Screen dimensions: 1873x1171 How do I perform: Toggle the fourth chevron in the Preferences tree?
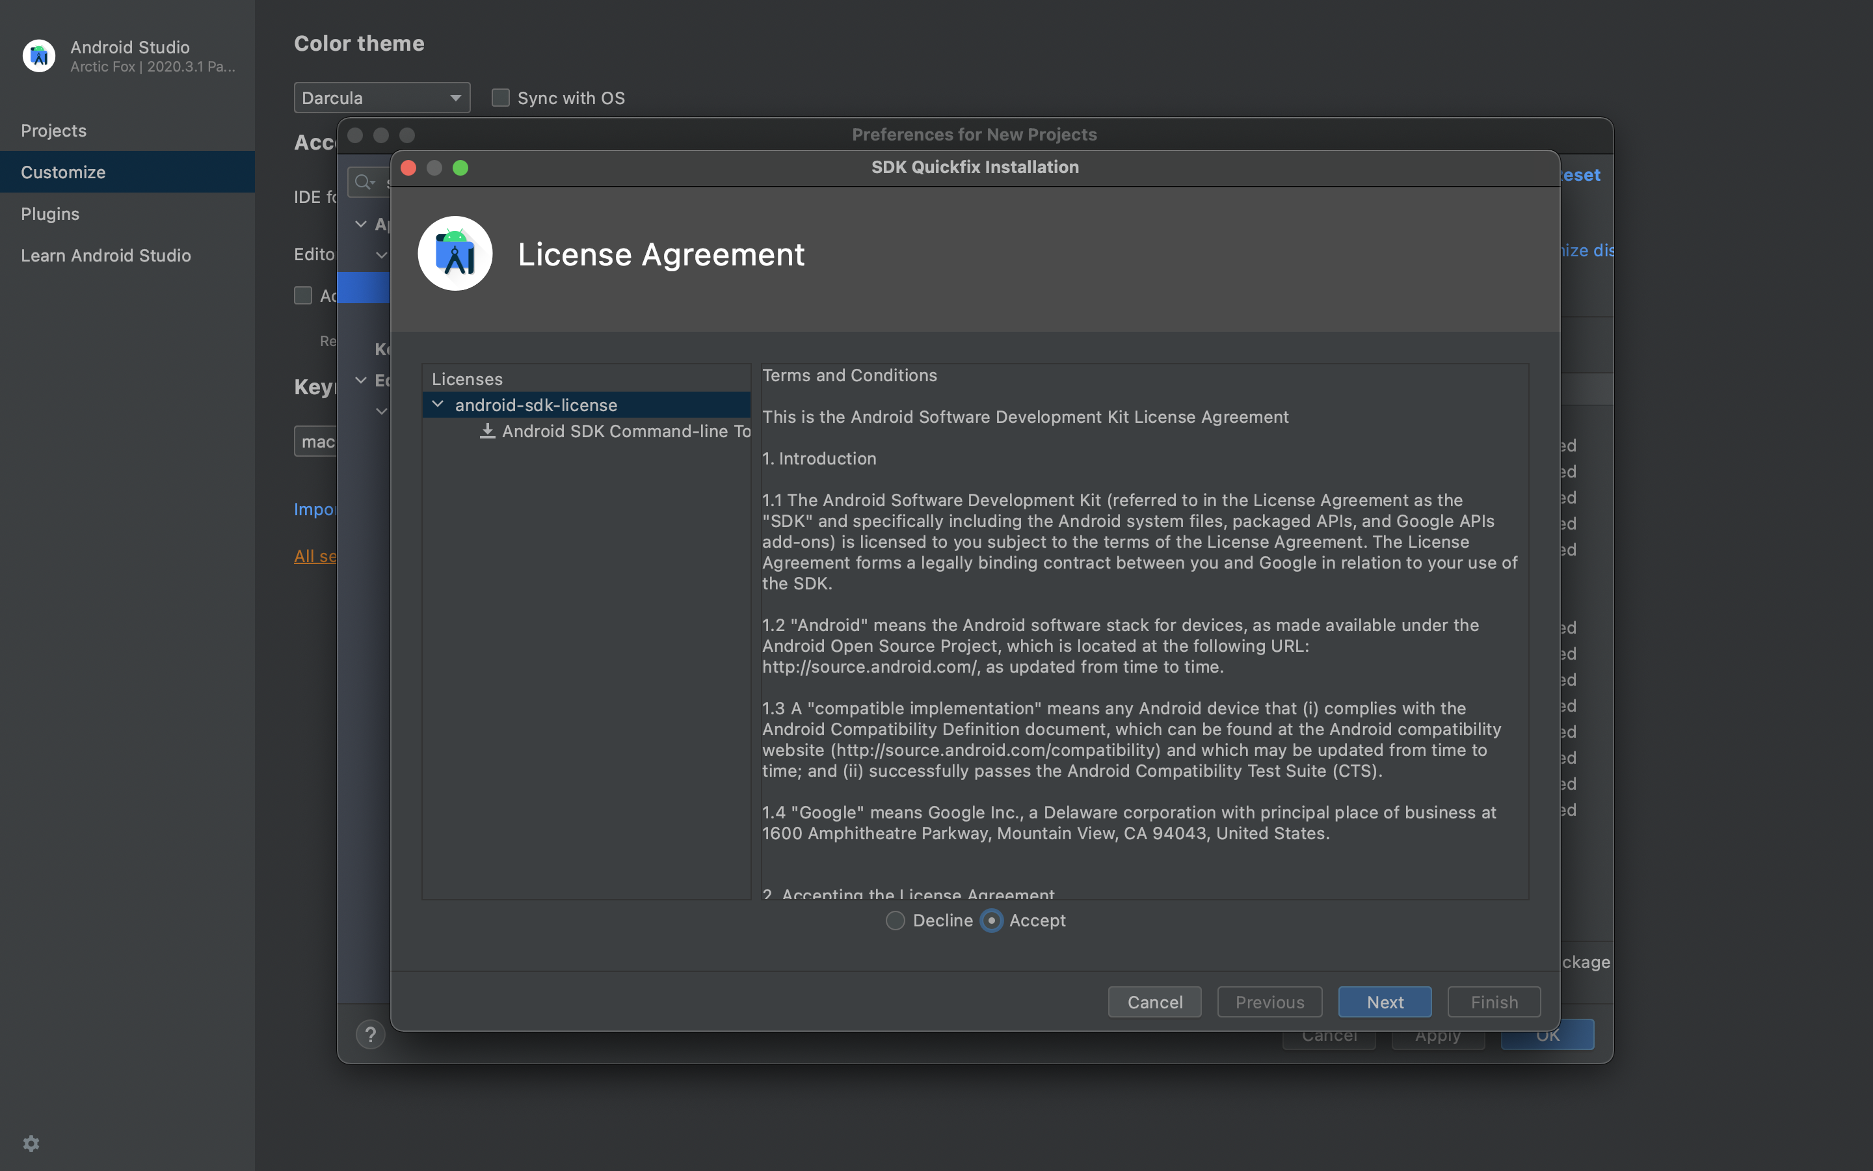pyautogui.click(x=381, y=411)
